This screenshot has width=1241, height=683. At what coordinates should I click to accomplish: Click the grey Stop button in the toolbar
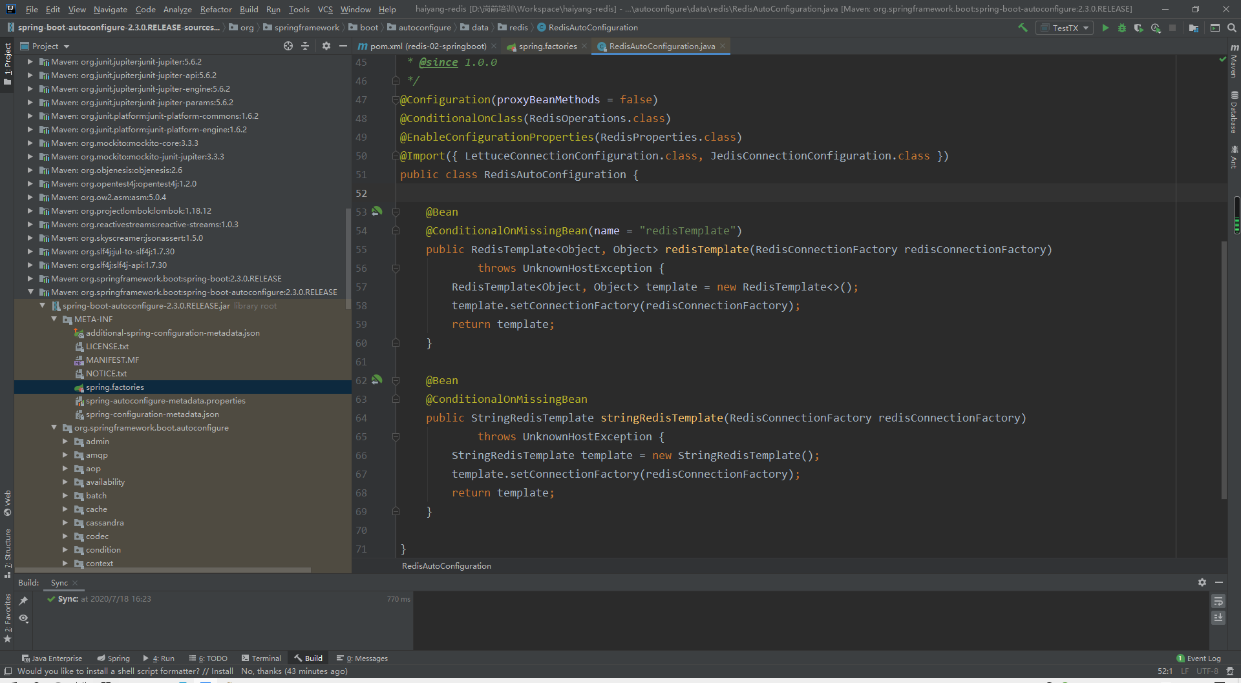coord(1172,28)
